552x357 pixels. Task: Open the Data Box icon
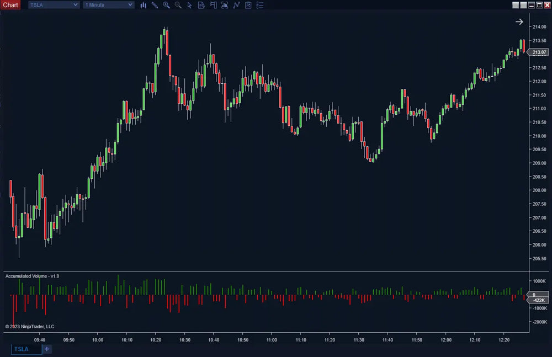click(201, 5)
